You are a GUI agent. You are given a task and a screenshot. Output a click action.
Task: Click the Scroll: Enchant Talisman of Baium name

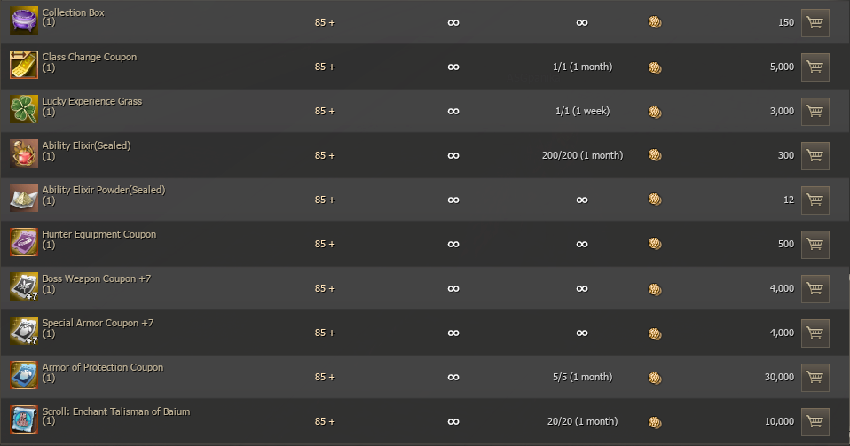[116, 411]
